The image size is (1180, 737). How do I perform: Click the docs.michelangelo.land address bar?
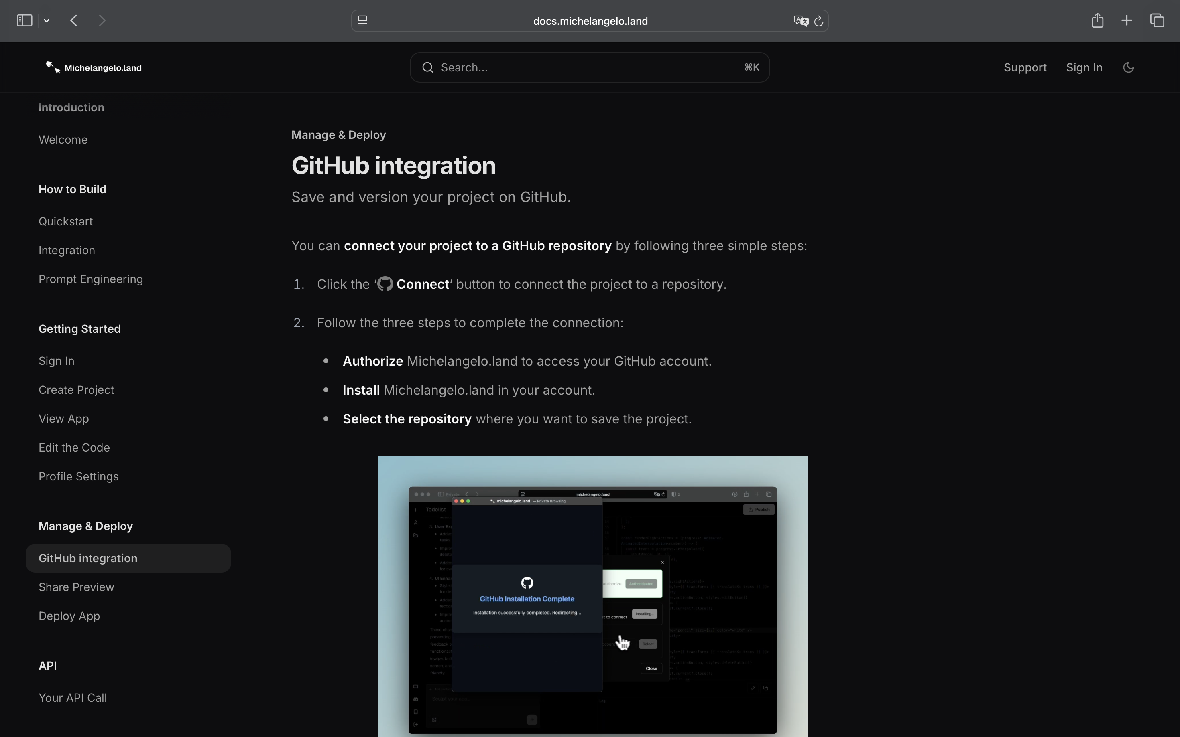pyautogui.click(x=590, y=21)
